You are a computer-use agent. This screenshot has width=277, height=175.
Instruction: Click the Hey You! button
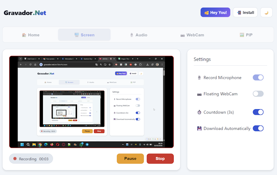tap(215, 12)
